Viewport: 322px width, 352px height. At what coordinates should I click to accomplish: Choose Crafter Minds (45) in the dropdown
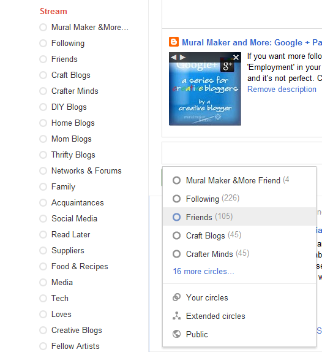click(239, 254)
